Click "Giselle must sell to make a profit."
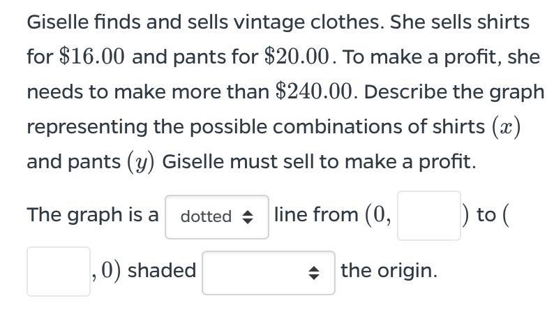554x326 pixels. pos(319,161)
